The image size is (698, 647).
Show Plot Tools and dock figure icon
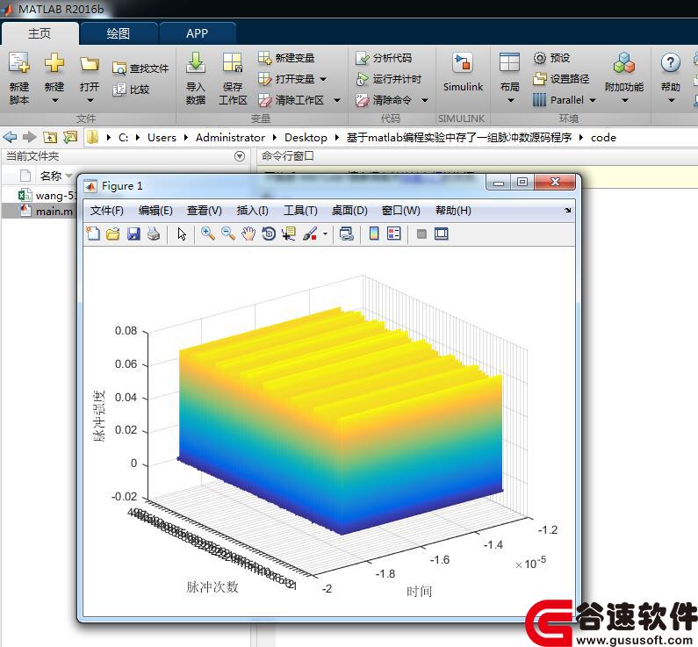click(441, 234)
